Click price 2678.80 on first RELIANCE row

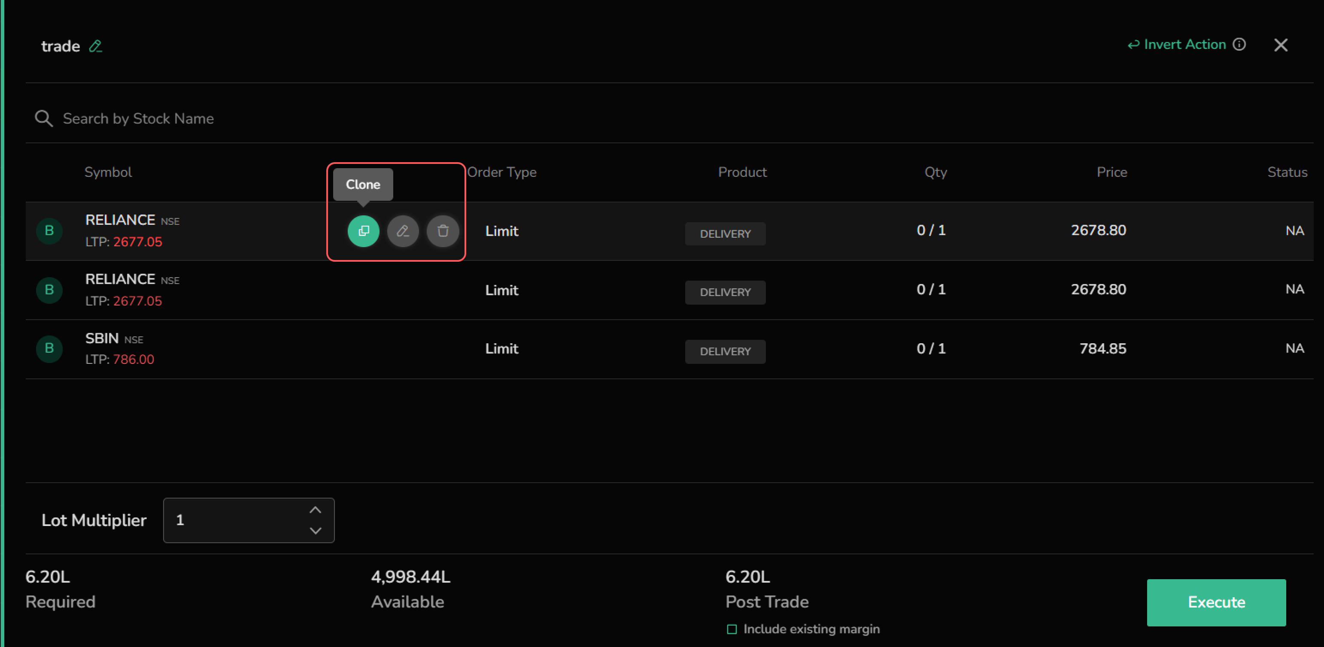click(1098, 230)
